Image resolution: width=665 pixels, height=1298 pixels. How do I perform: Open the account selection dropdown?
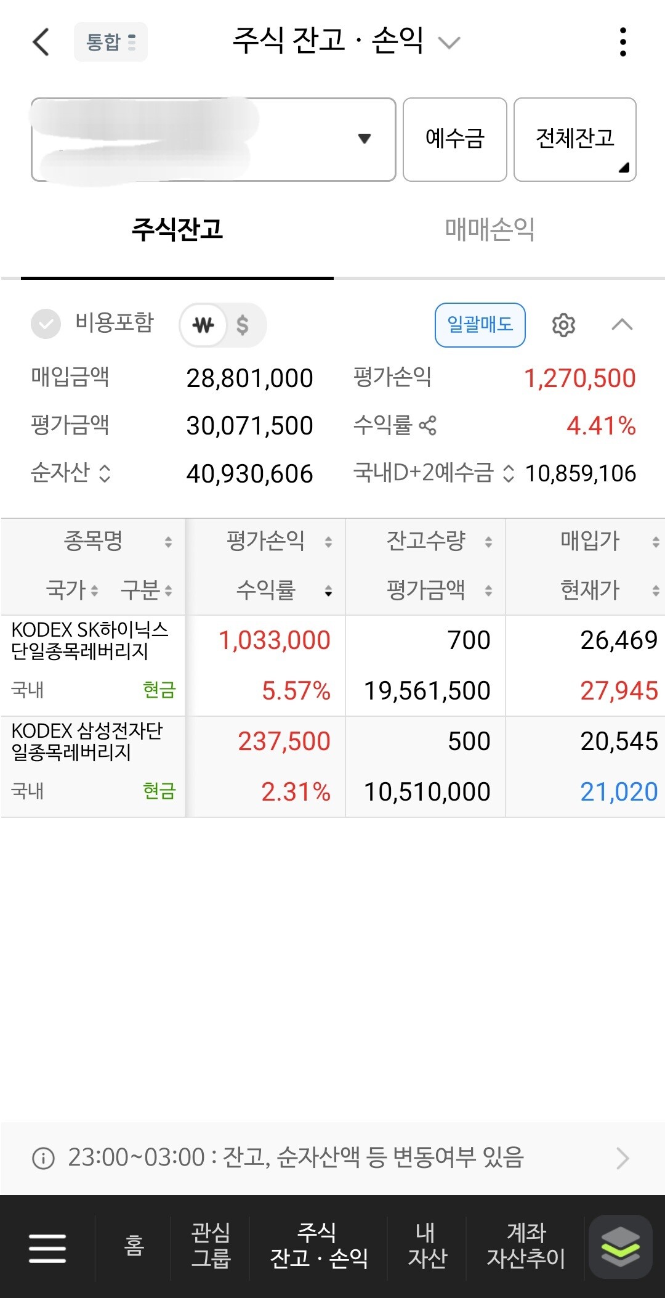click(213, 139)
